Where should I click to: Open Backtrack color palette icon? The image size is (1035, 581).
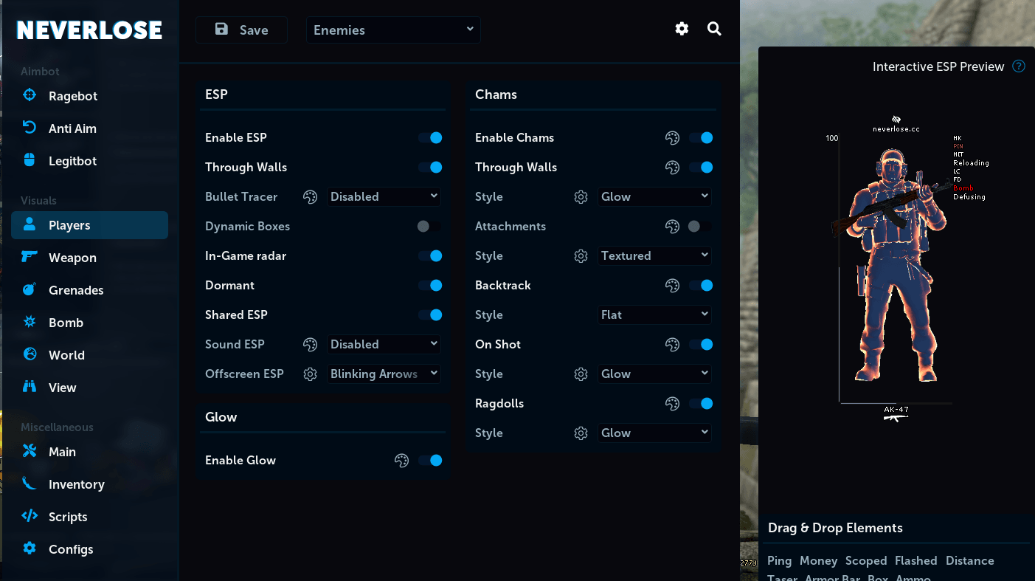(672, 286)
